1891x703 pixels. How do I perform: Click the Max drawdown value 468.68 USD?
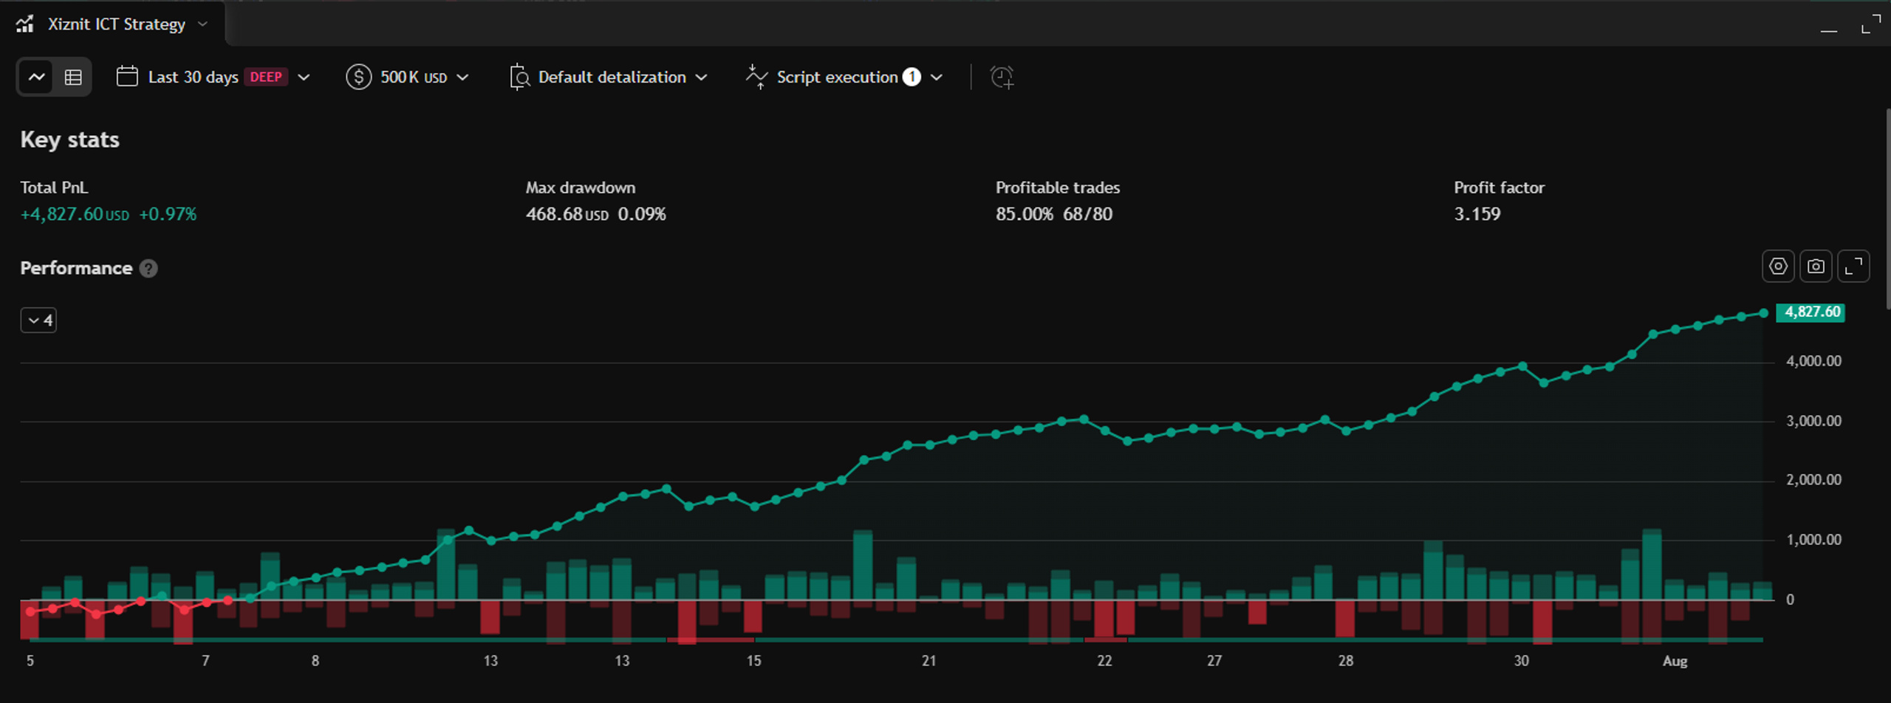point(567,214)
